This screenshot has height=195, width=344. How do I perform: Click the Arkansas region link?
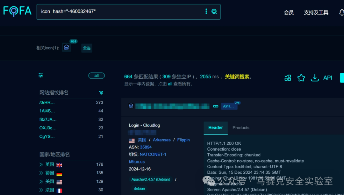pos(162,140)
